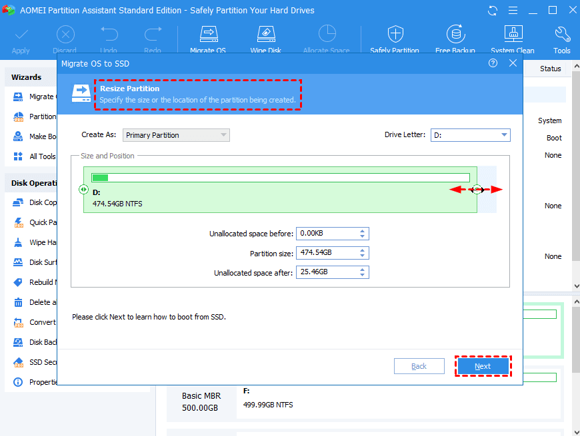Viewport: 580px width, 436px height.
Task: Click the Make Bootable sidebar icon
Action: pos(18,136)
